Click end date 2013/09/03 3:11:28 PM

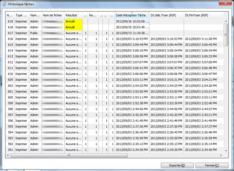[x=201, y=39]
